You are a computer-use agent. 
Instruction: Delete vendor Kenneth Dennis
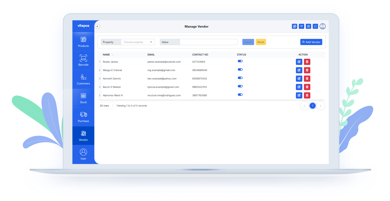(307, 79)
